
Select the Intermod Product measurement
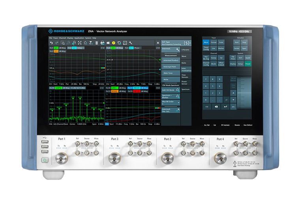(x=171, y=60)
